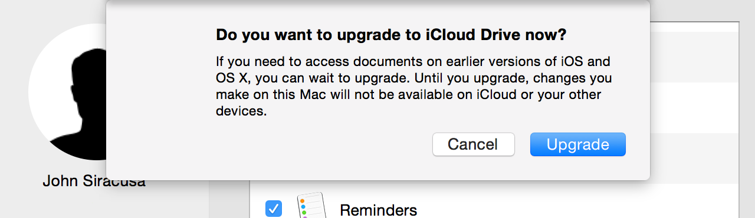Click the green dot on Reminders icon

coord(304,213)
